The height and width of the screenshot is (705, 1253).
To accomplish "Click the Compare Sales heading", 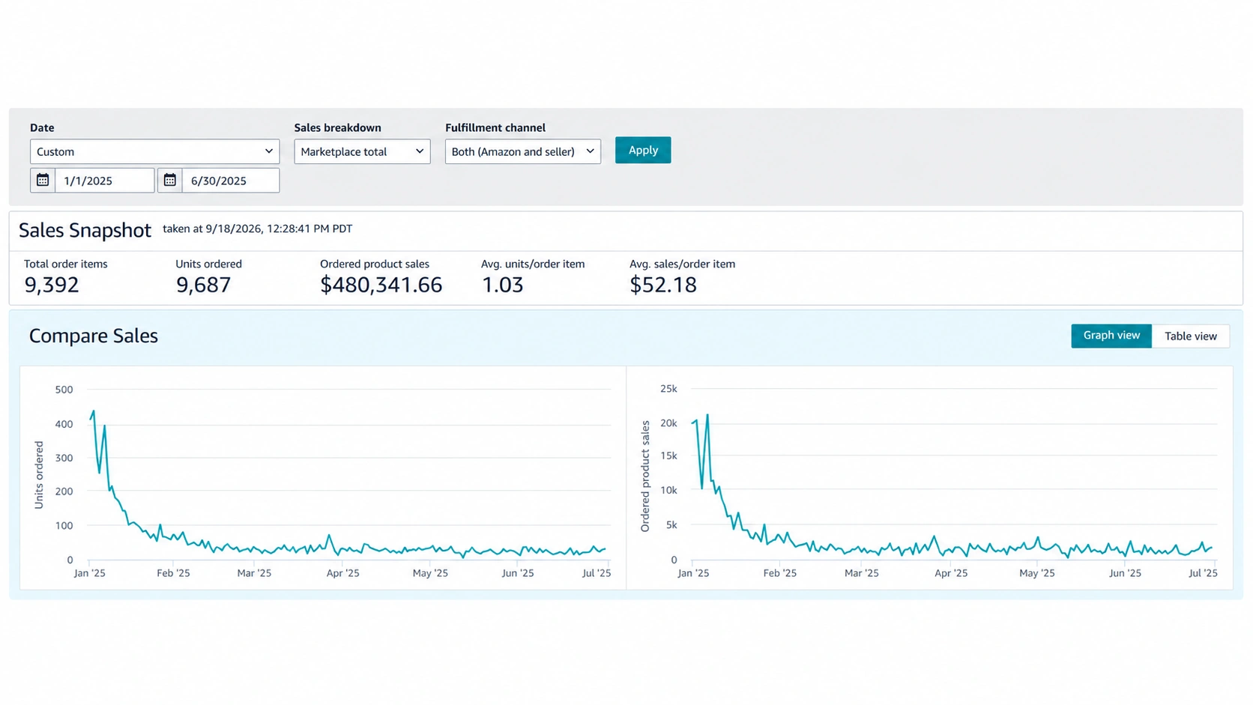I will click(94, 336).
